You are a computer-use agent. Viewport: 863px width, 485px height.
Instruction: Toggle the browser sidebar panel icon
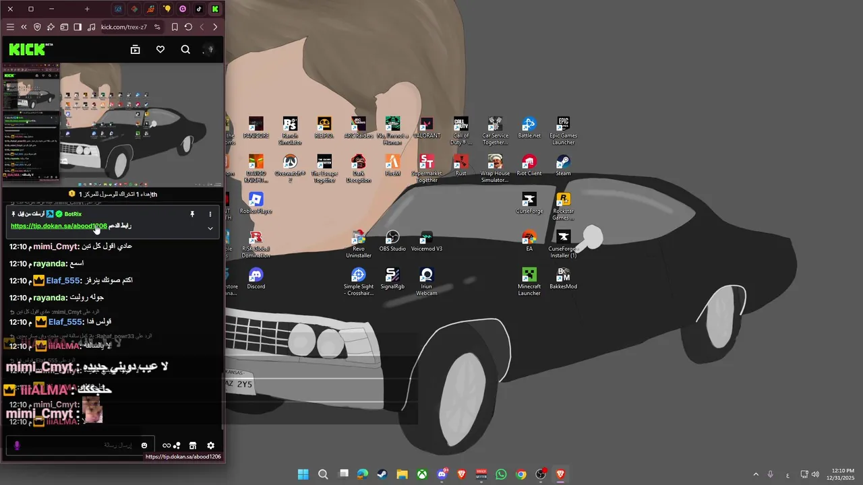(78, 27)
